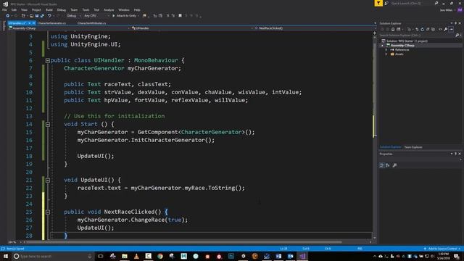464x261 pixels.
Task: Collapse the Start method code block
Action: click(x=48, y=124)
